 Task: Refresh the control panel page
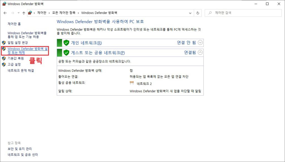pos(198,13)
